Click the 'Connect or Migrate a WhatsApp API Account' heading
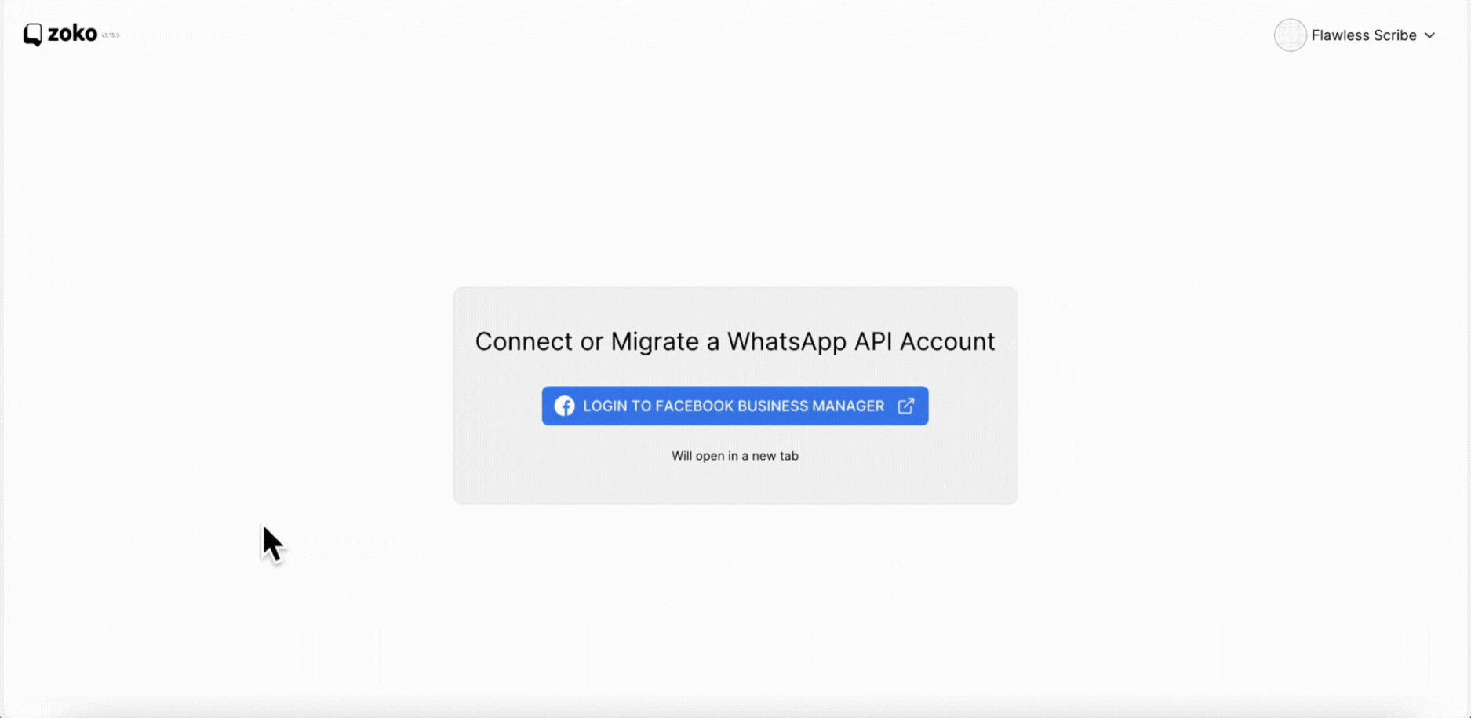Image resolution: width=1471 pixels, height=718 pixels. pyautogui.click(x=735, y=341)
